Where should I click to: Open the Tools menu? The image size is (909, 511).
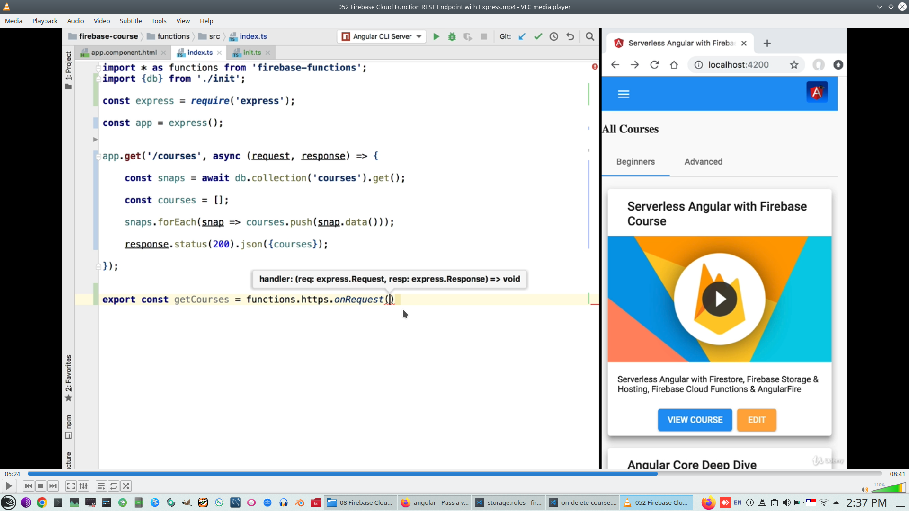[x=159, y=21]
